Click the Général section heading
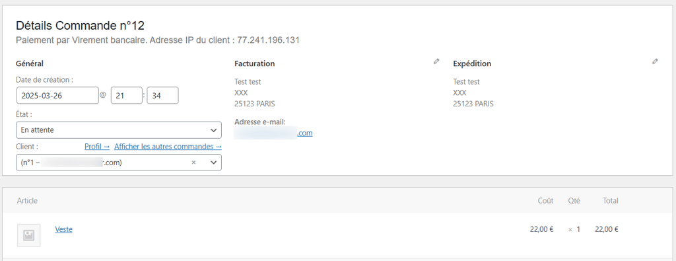This screenshot has width=676, height=261. click(30, 63)
